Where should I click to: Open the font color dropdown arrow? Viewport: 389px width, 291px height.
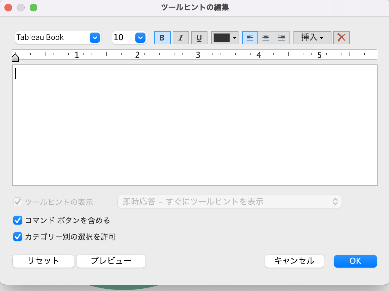pos(235,38)
